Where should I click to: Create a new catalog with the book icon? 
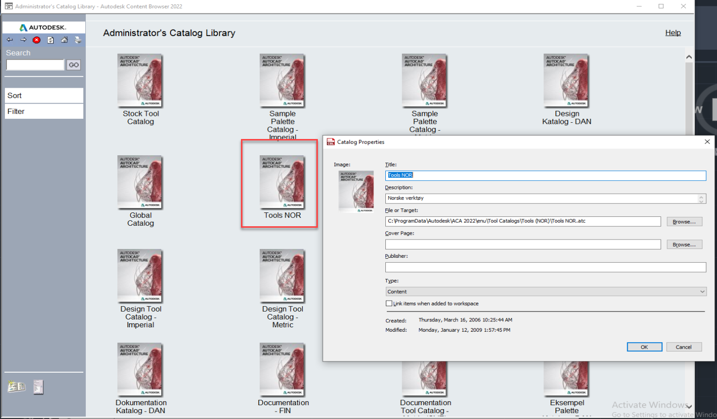click(16, 387)
